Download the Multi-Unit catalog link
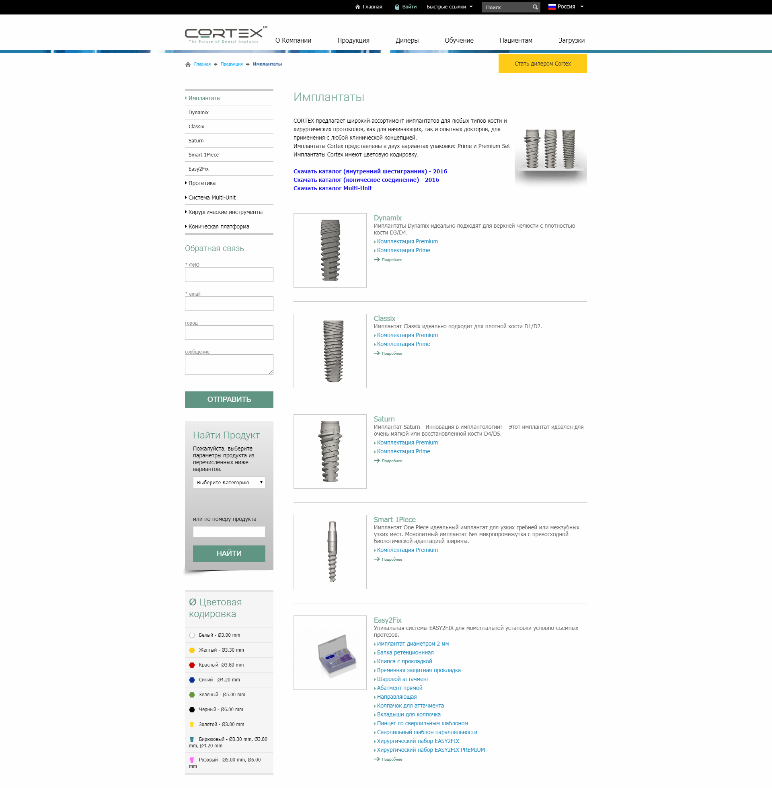 coord(333,188)
